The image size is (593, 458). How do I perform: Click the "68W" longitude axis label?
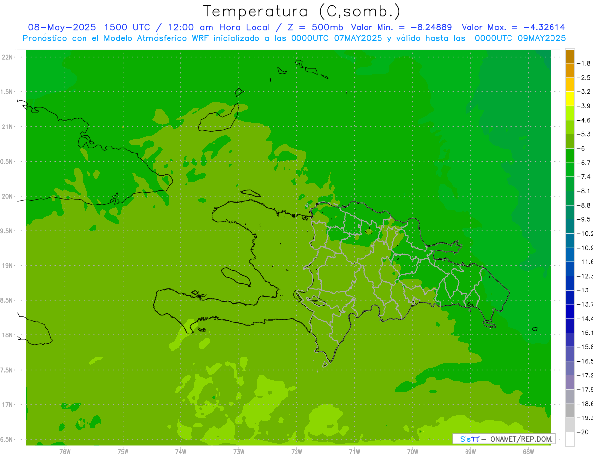[528, 452]
